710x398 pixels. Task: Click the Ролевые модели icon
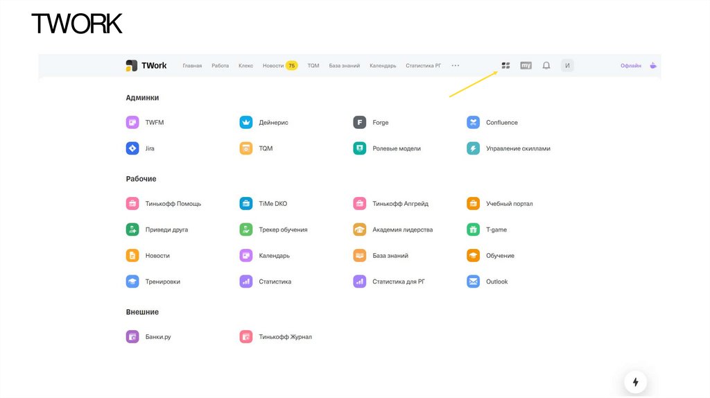(x=360, y=148)
